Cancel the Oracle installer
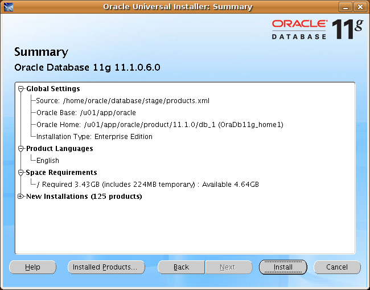The height and width of the screenshot is (290, 370). [x=337, y=267]
